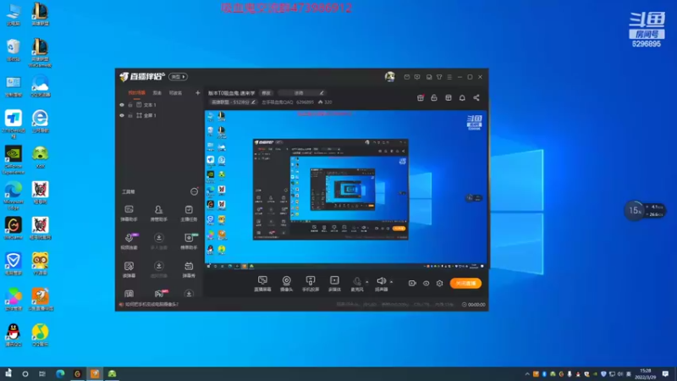Open the read-danmaku tool
The image size is (677, 381).
pyautogui.click(x=129, y=269)
